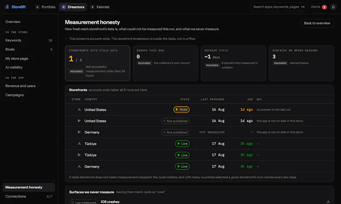
Task: Click the Why column header
Action: [x=259, y=99]
